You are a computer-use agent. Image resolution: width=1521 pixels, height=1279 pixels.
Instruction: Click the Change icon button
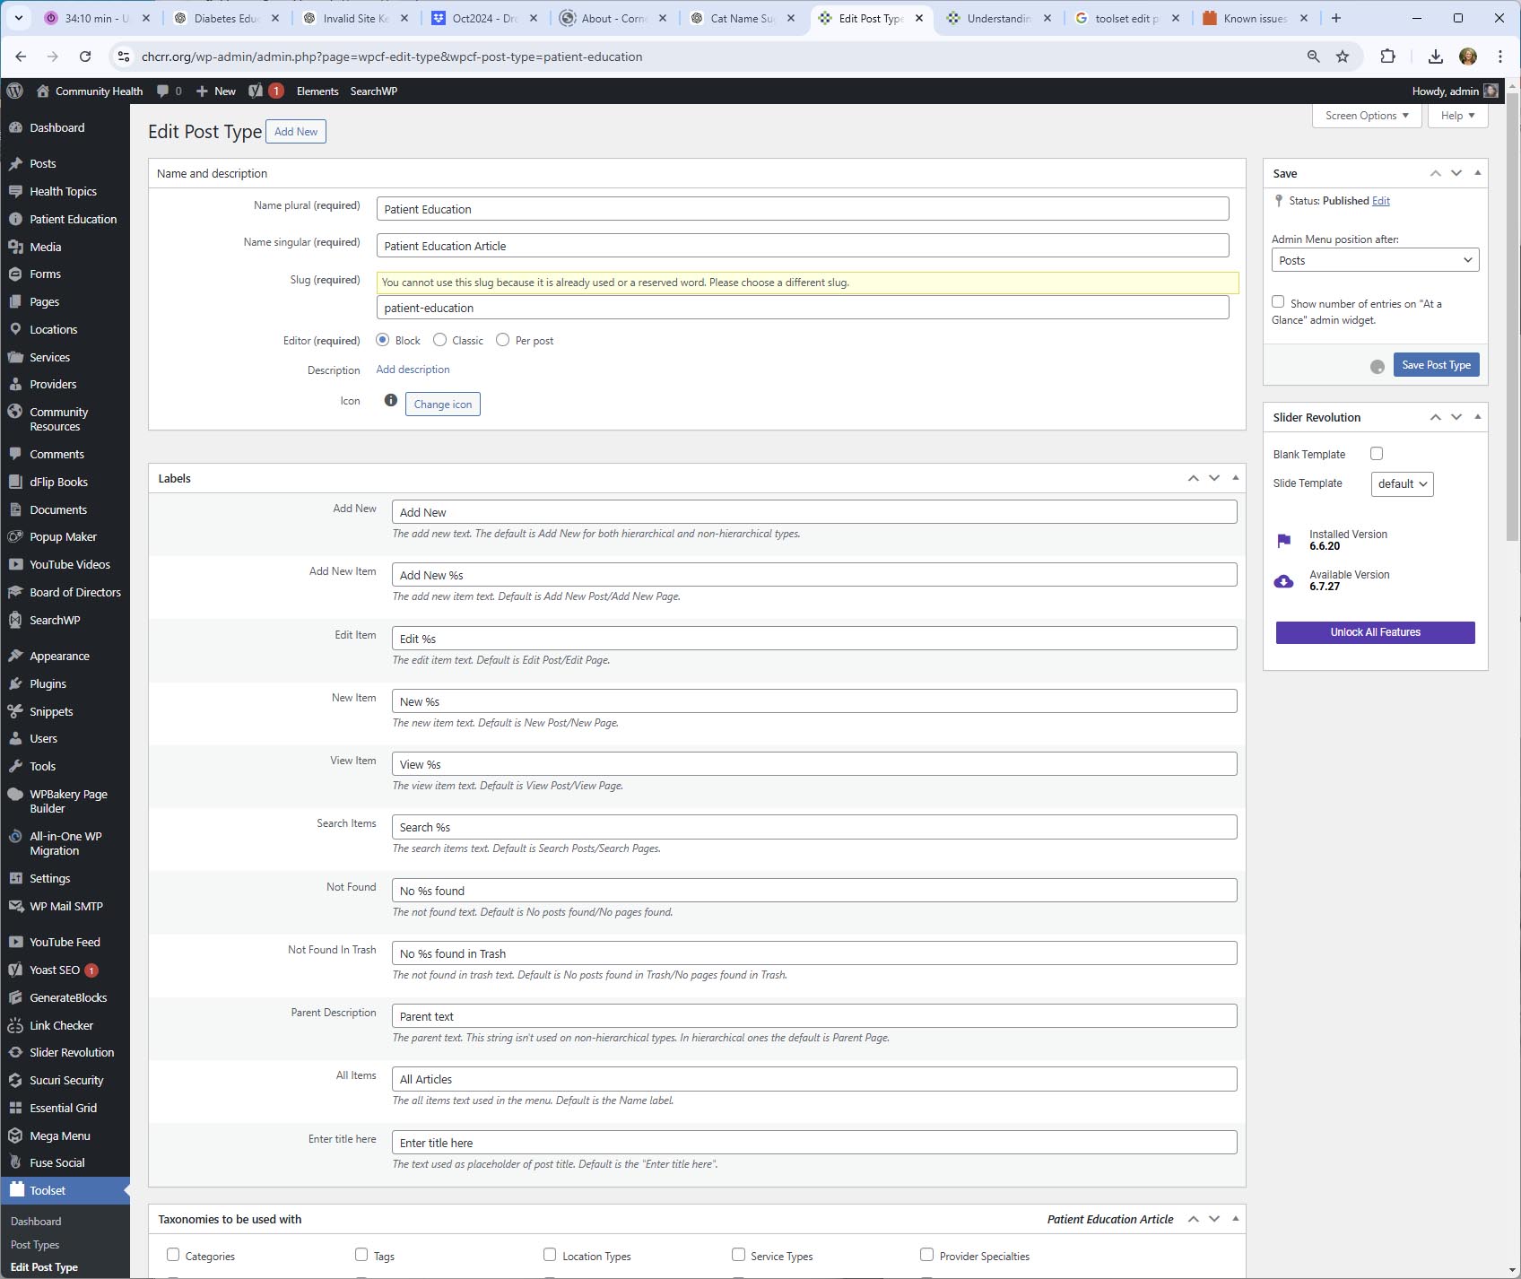[443, 405]
